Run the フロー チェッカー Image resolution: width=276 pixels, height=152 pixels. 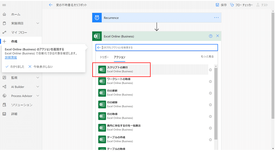(x=241, y=5)
